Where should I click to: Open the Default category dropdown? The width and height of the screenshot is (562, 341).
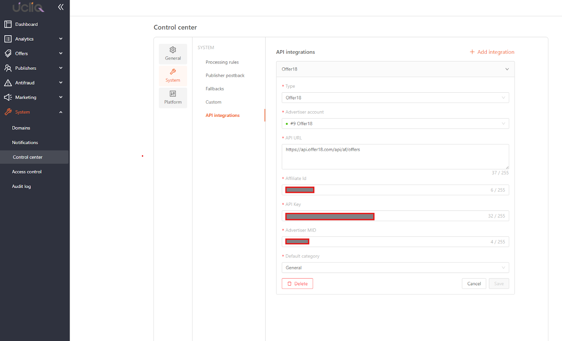click(395, 268)
